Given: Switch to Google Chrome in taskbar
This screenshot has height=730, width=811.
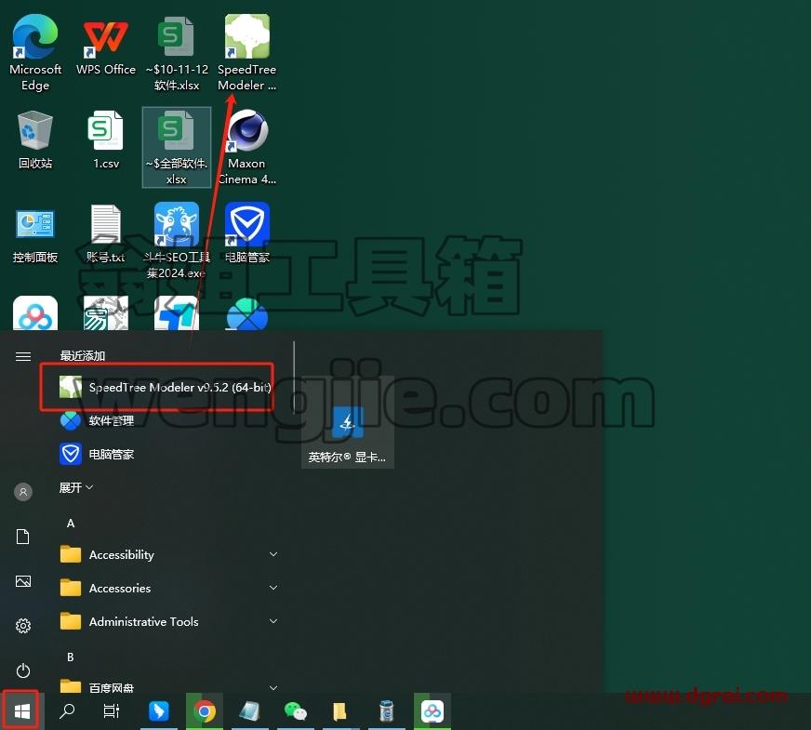Looking at the screenshot, I should 205,711.
